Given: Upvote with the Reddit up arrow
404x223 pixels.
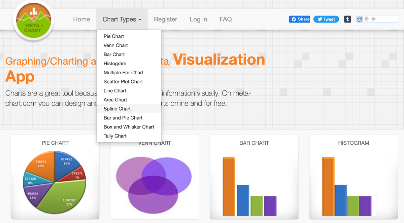Looking at the screenshot, I should [x=367, y=19].
